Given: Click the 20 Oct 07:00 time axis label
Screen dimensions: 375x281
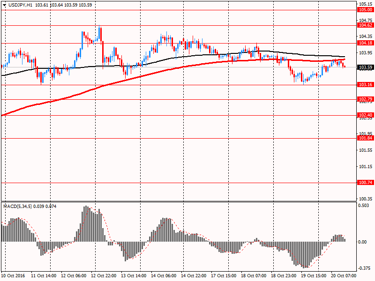Looking at the screenshot, I should pyautogui.click(x=344, y=276).
